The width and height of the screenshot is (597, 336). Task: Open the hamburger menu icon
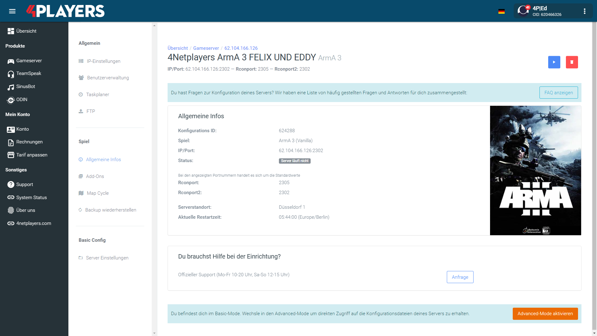(12, 11)
